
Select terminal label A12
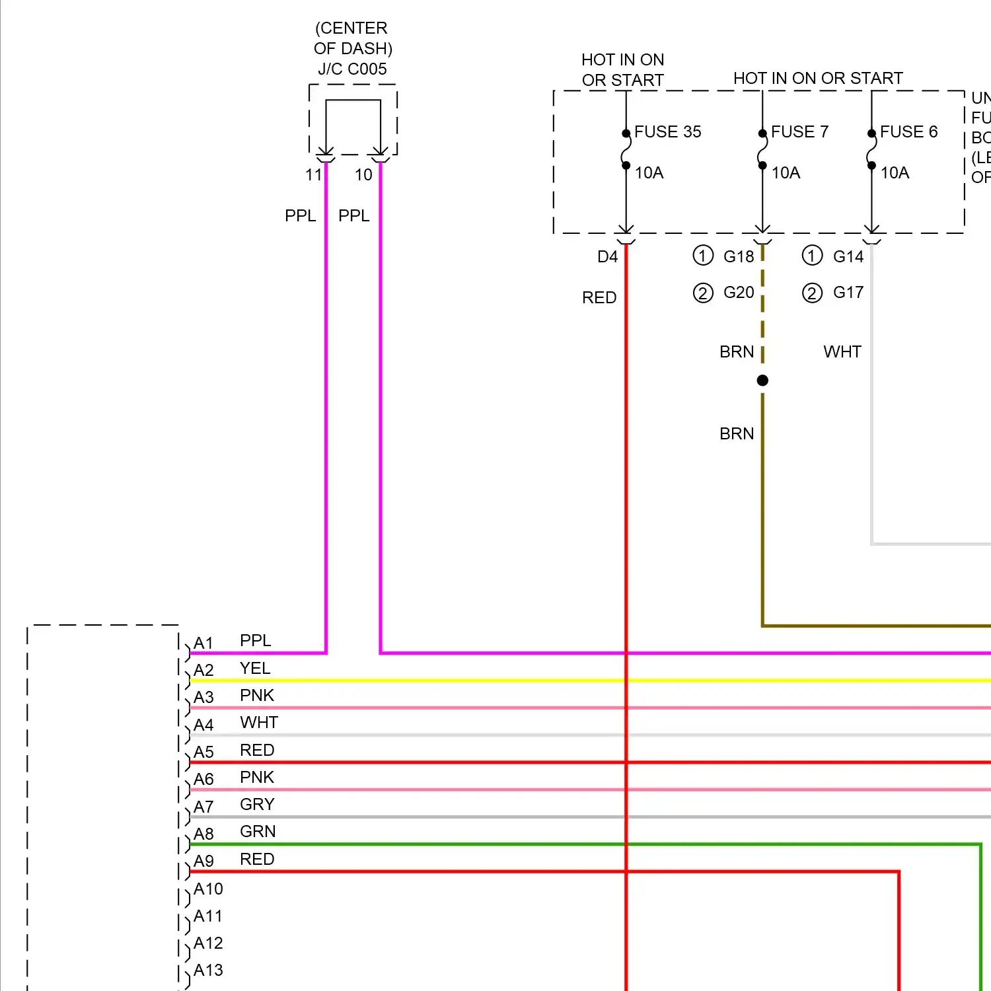(x=208, y=943)
